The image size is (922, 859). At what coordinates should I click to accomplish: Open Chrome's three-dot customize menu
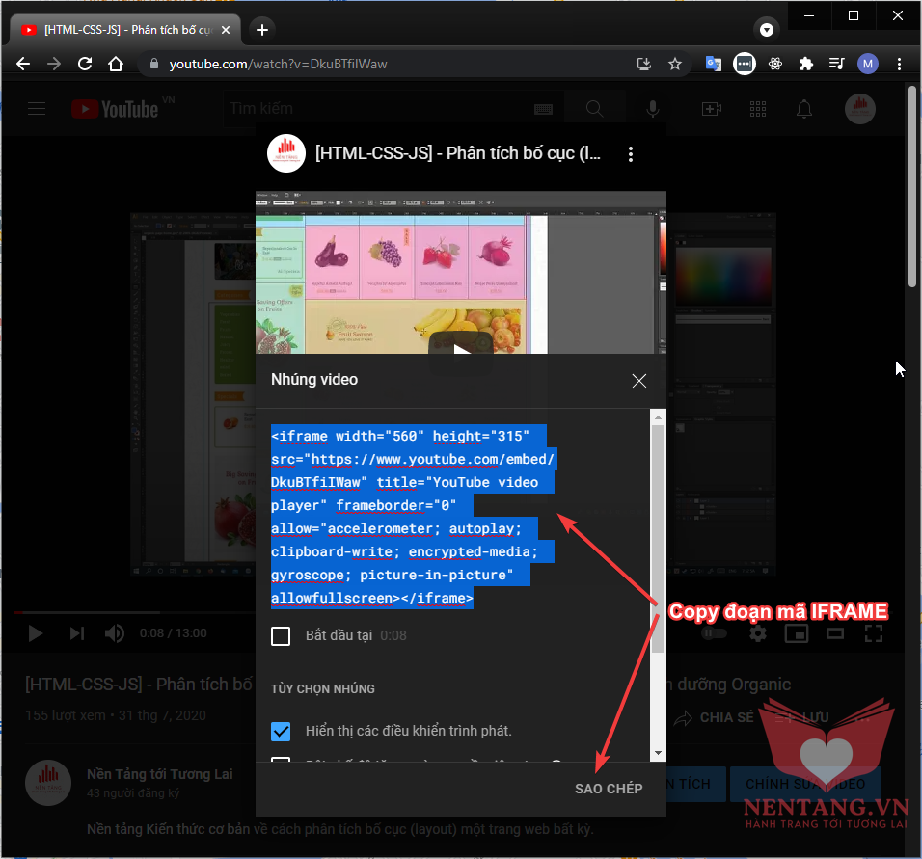pos(899,64)
